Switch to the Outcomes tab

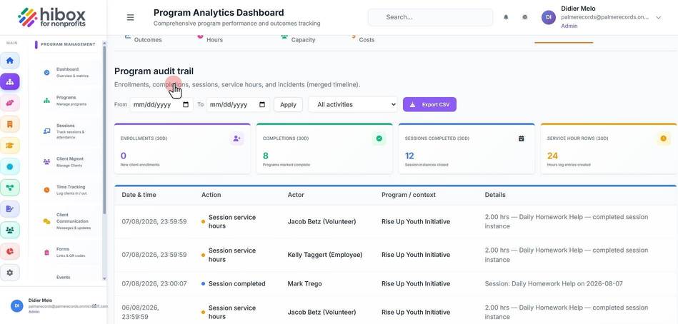click(143, 39)
